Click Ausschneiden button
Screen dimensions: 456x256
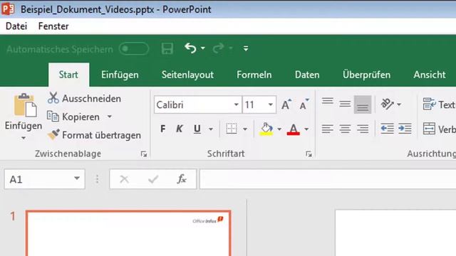click(x=84, y=98)
